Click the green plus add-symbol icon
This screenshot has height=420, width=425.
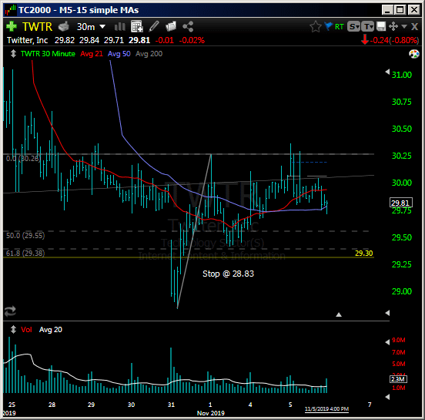coord(11,27)
